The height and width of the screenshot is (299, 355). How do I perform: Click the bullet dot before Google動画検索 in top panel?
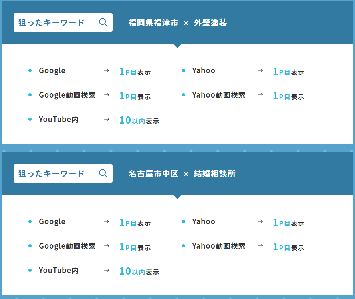pyautogui.click(x=30, y=95)
